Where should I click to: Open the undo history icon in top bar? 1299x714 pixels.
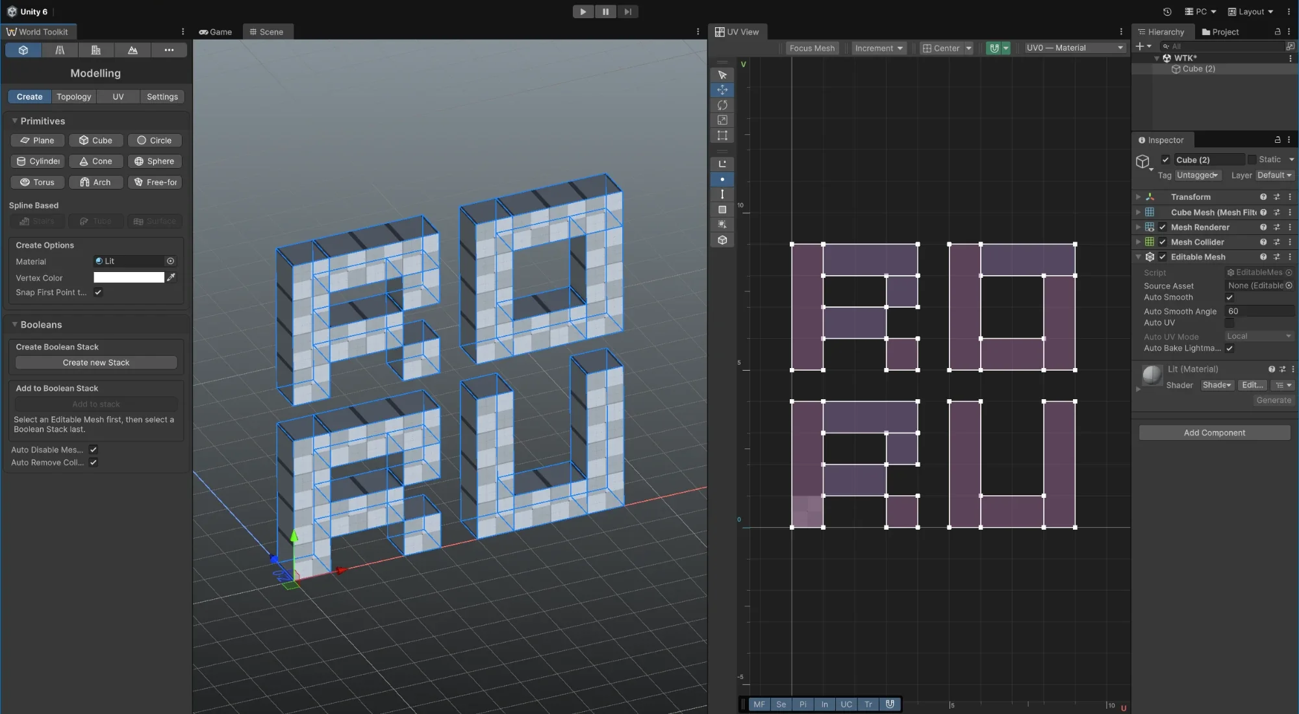pos(1167,12)
